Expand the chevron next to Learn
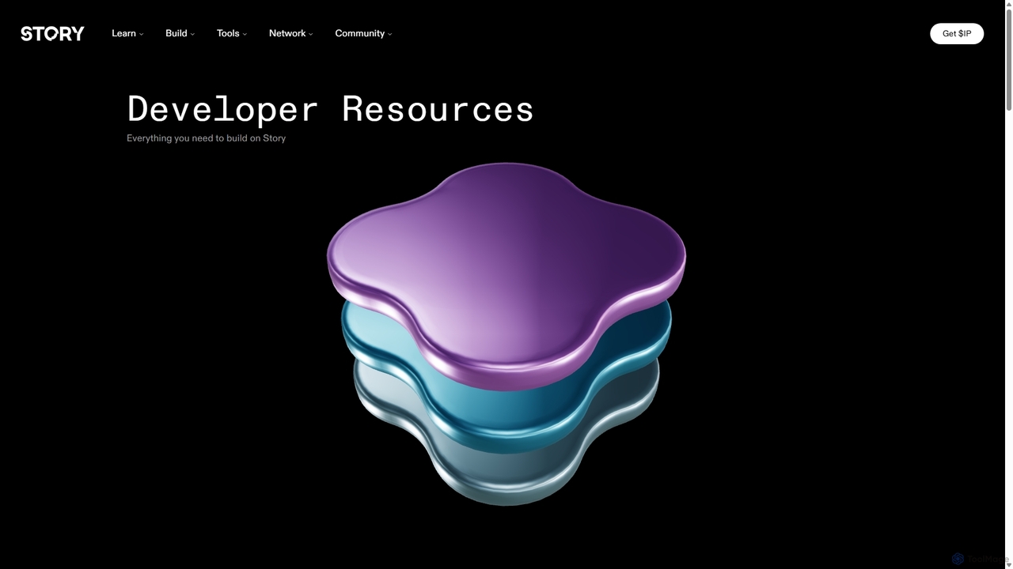 coord(142,34)
